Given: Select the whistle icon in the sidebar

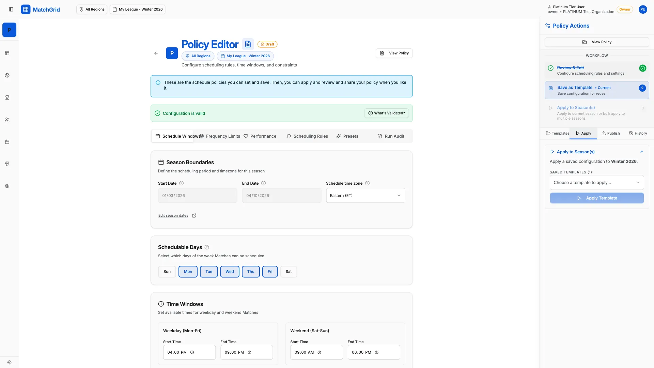Looking at the screenshot, I should (7, 164).
